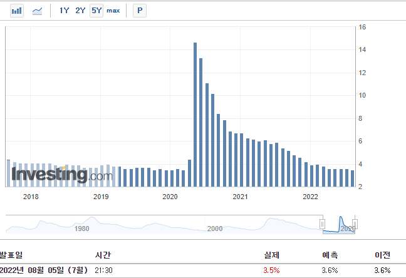Click the 16 y-axis label
This screenshot has width=406, height=278.
click(x=362, y=27)
